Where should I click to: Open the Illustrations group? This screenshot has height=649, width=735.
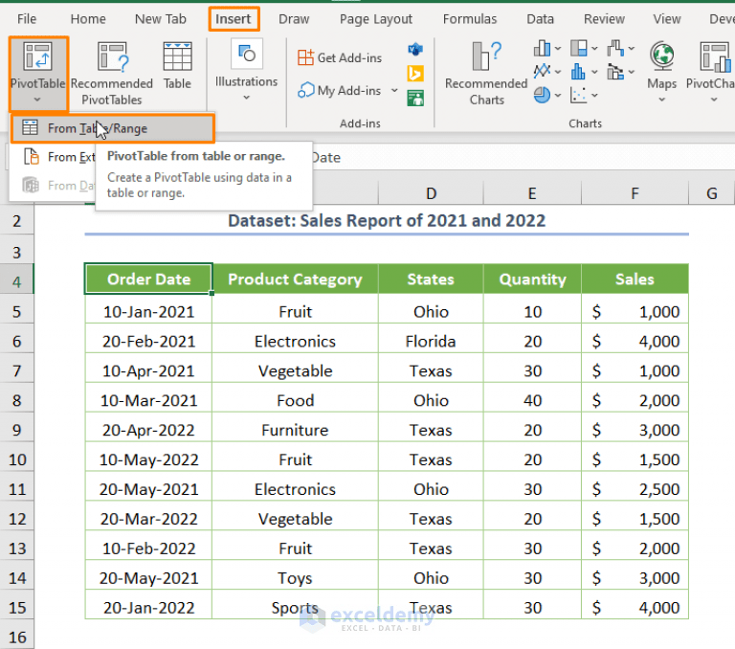pos(246,70)
